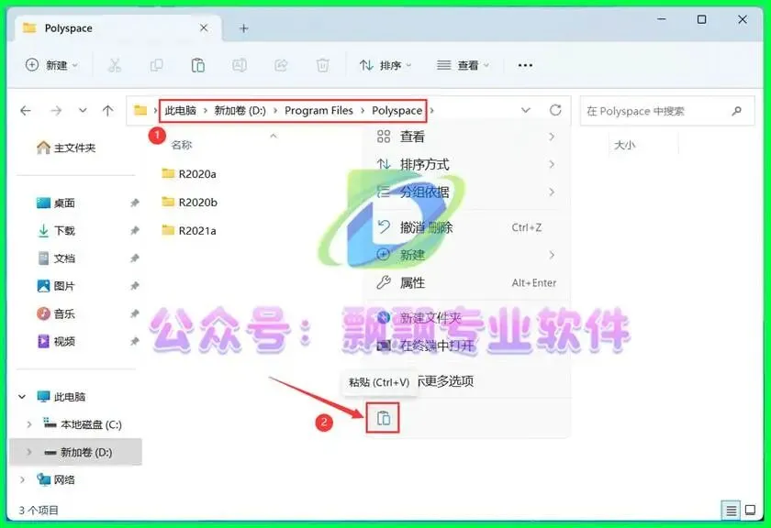Select the R2020b folder
The width and height of the screenshot is (771, 528).
(x=190, y=202)
